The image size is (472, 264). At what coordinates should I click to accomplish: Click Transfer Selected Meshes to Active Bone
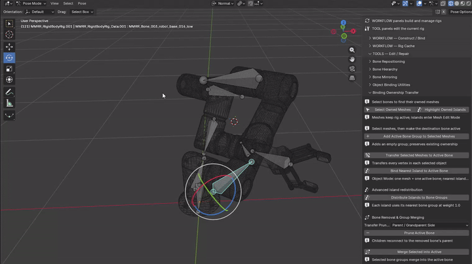coord(416,155)
